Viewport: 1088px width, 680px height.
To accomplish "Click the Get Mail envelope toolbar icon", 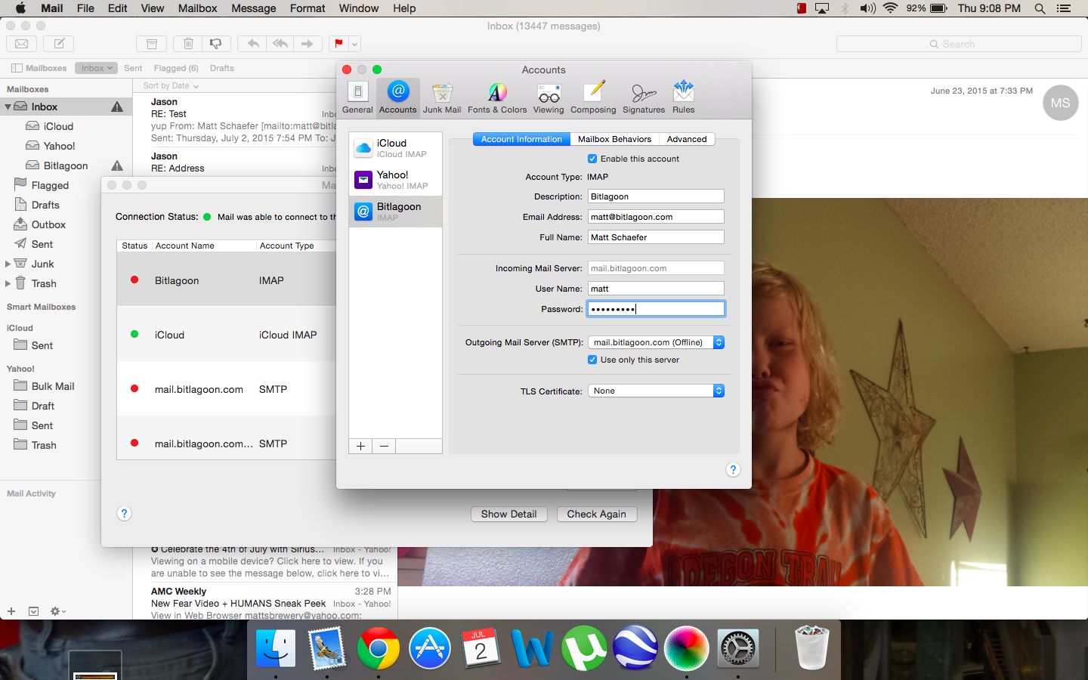I will [22, 44].
